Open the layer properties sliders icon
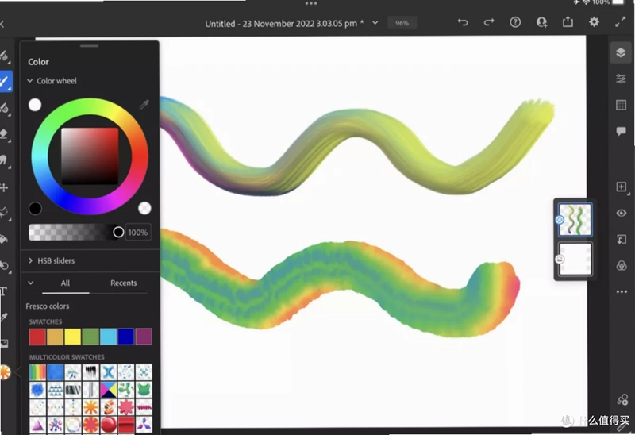The width and height of the screenshot is (635, 435). [621, 79]
